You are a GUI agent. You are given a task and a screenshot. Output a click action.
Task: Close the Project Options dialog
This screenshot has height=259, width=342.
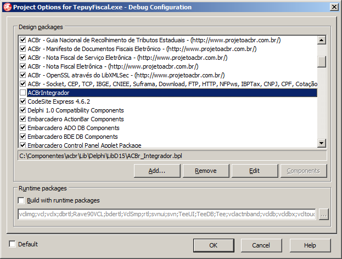click(x=334, y=7)
